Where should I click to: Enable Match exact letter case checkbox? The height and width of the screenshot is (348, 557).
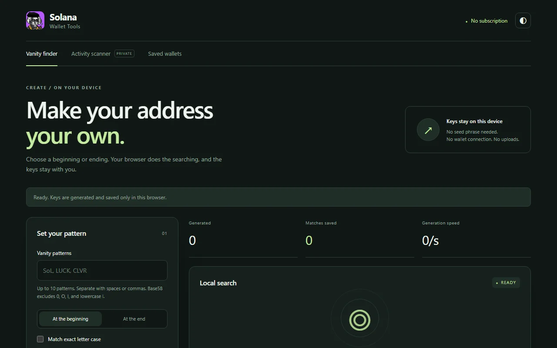pos(40,339)
